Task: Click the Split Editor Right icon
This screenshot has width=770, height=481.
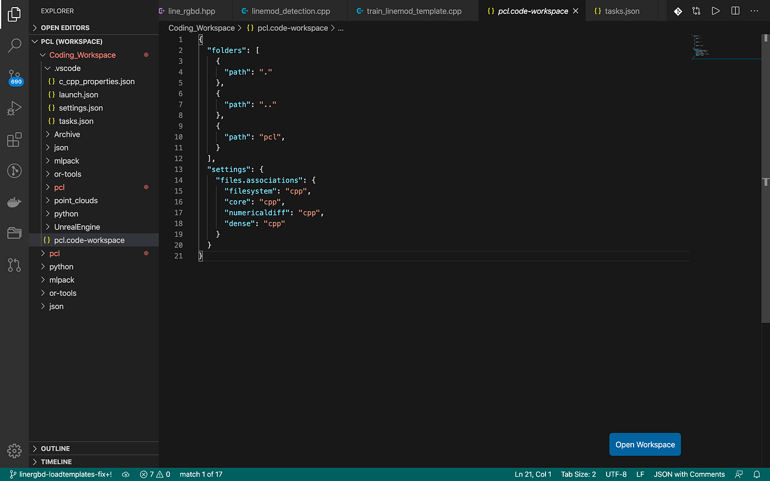Action: pos(735,11)
